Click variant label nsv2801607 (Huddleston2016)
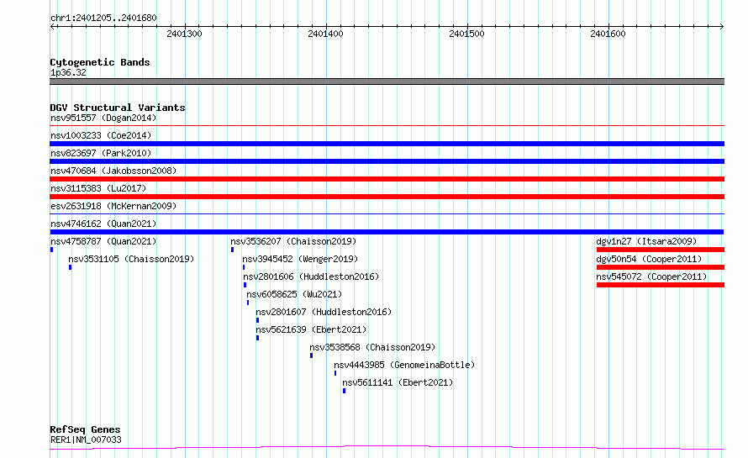This screenshot has width=748, height=458. pos(324,312)
